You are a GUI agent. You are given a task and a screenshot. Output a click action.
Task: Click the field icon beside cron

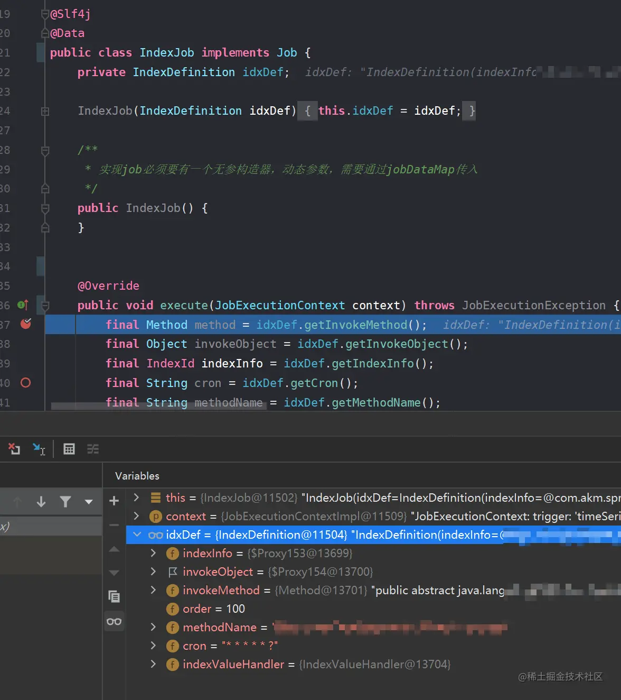(173, 646)
